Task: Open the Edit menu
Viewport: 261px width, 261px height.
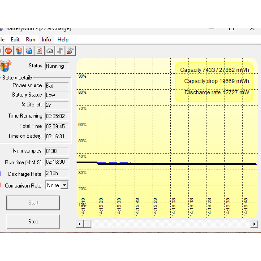Action: tap(15, 40)
